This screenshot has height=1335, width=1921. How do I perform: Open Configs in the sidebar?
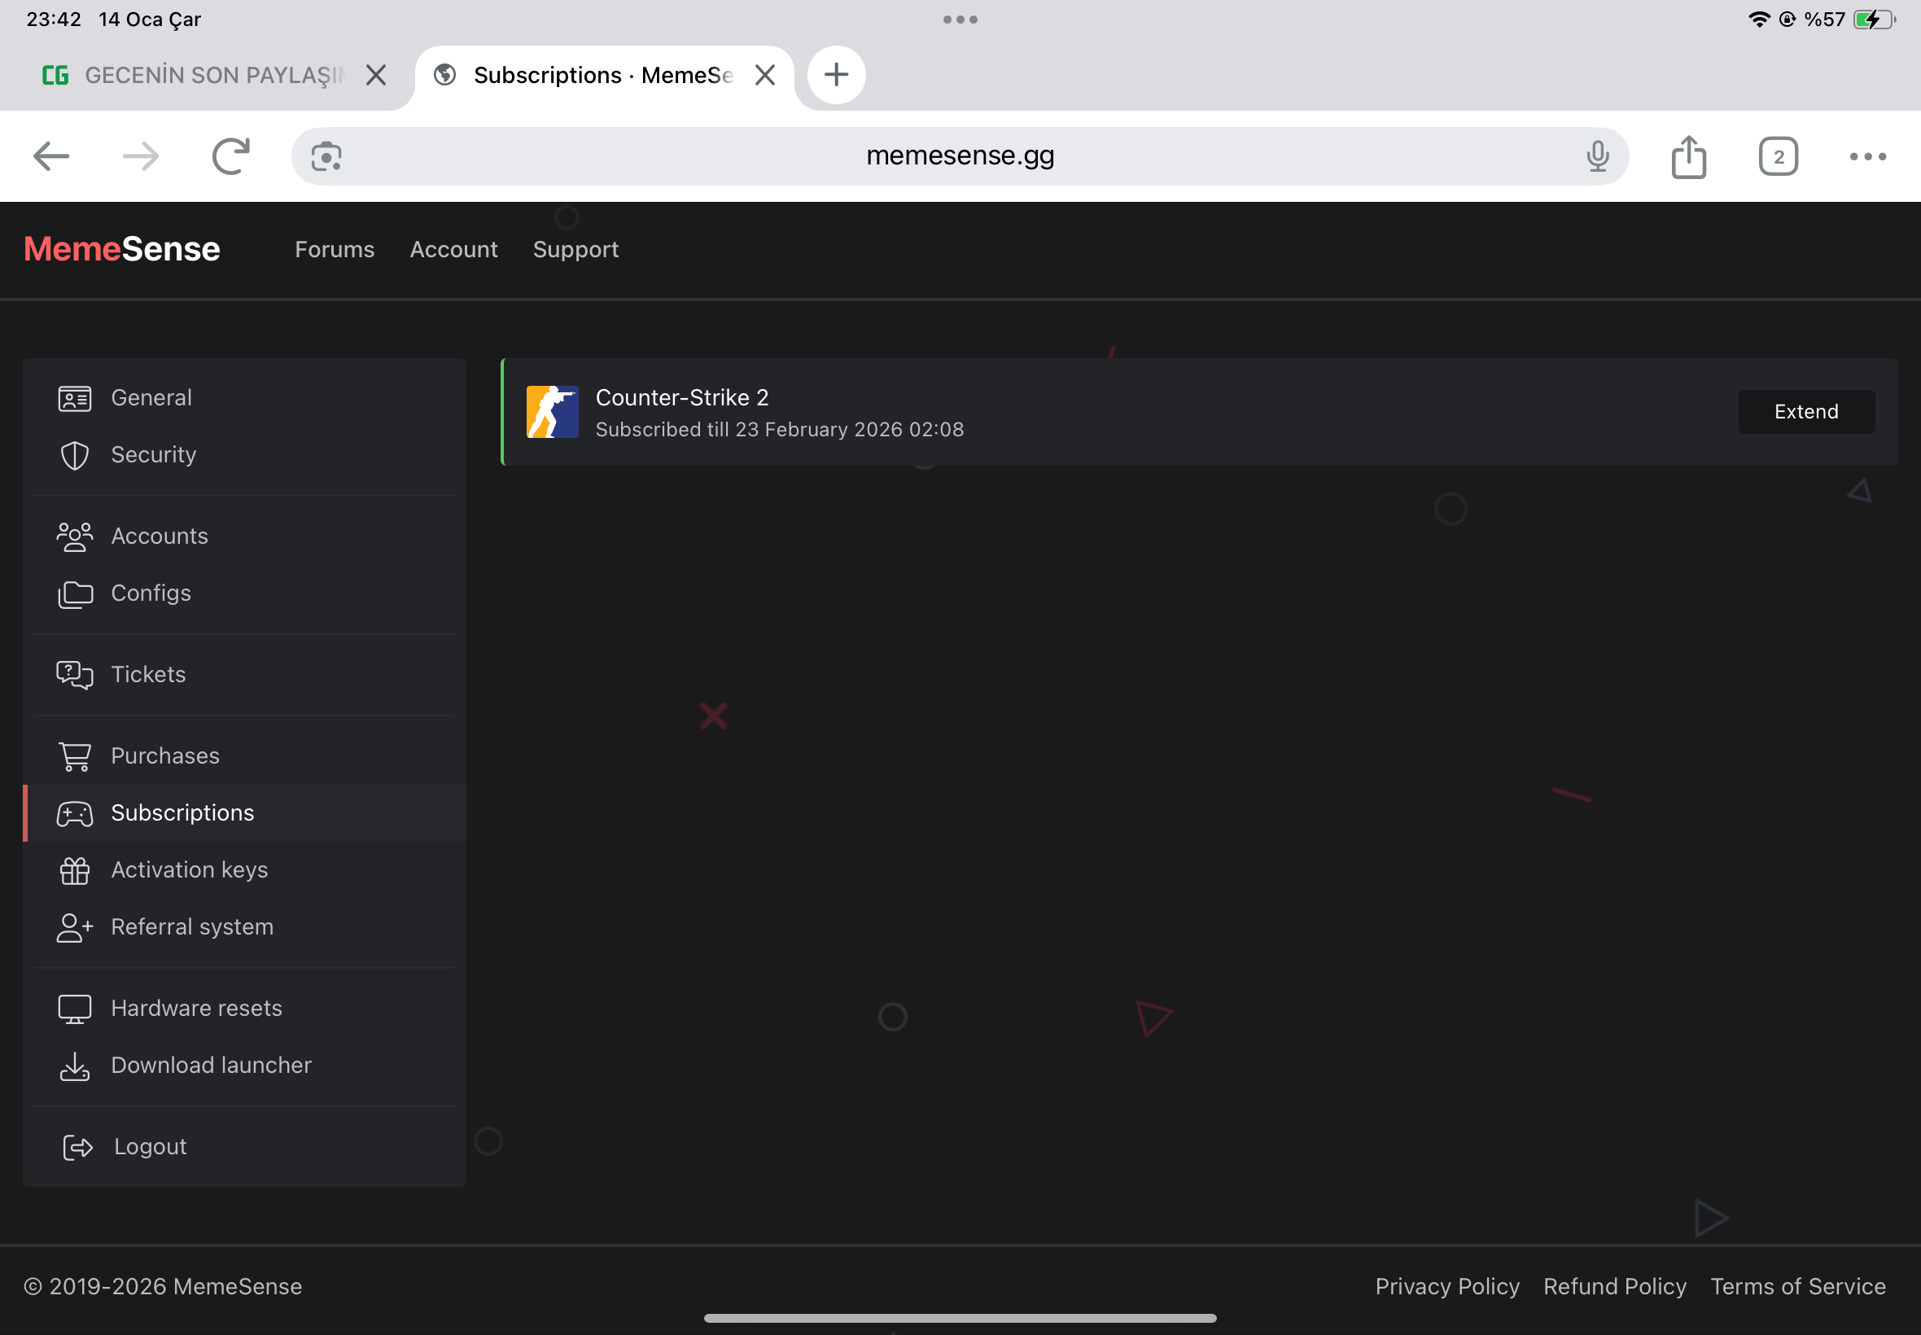pyautogui.click(x=244, y=594)
